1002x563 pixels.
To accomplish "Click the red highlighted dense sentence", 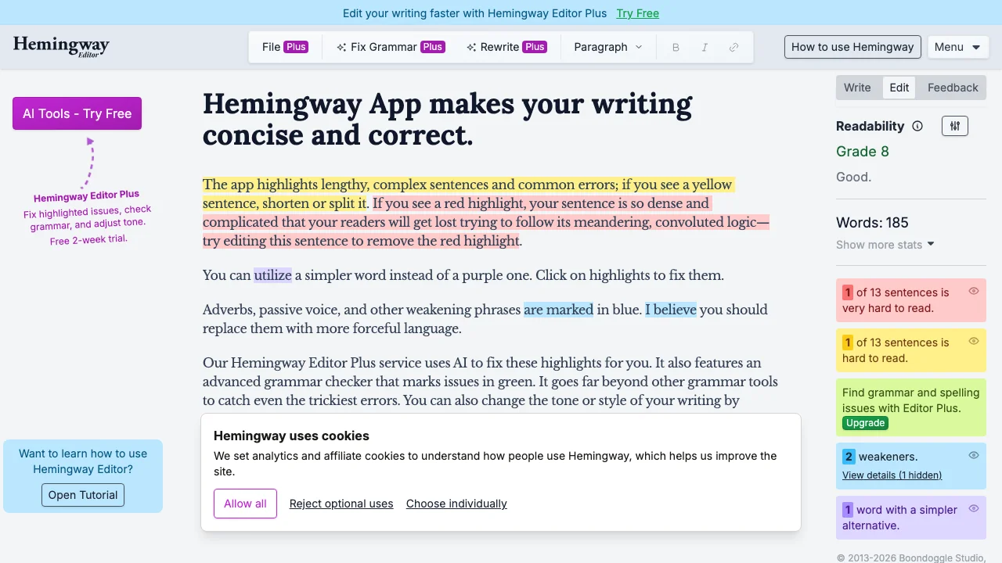I will click(x=485, y=222).
